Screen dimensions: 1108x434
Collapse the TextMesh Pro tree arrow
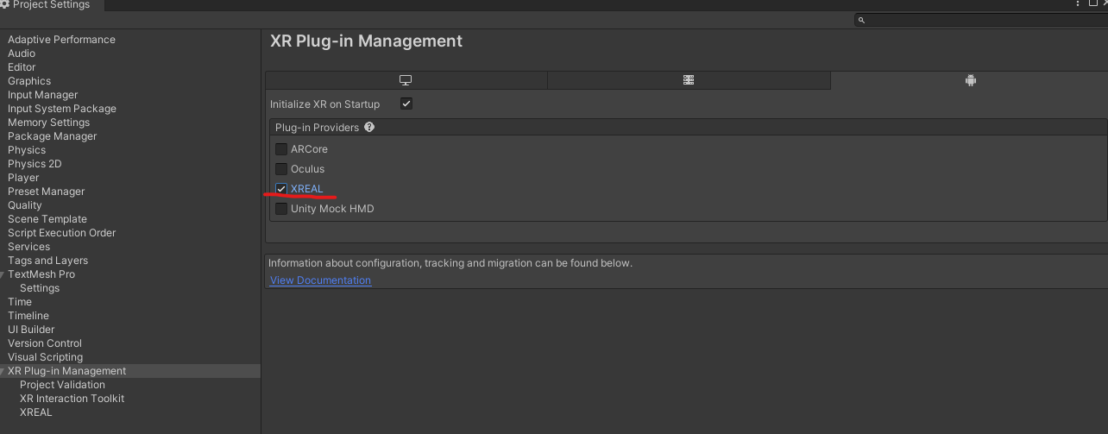3,274
